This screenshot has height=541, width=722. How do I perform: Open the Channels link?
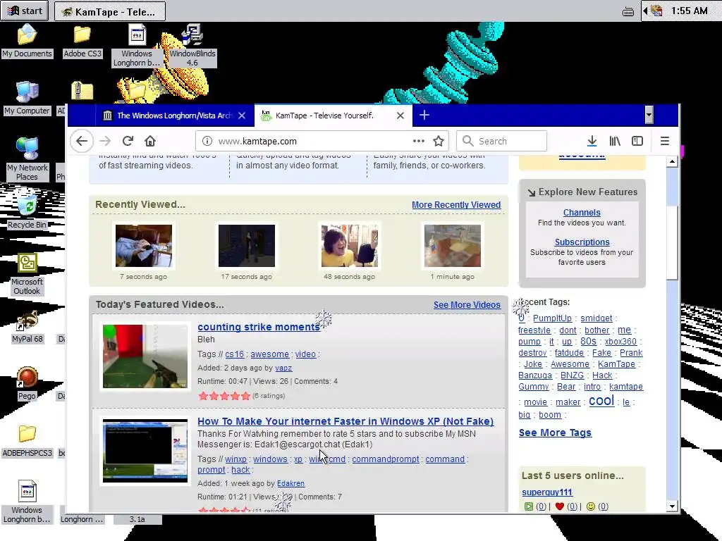click(582, 213)
